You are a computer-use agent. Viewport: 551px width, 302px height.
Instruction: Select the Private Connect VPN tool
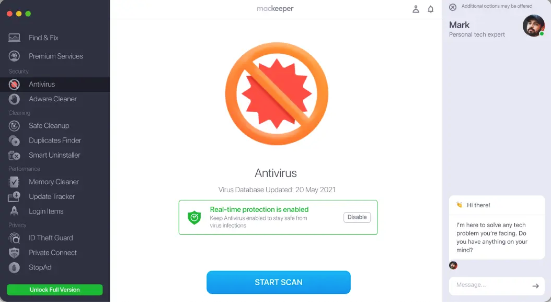pyautogui.click(x=52, y=252)
